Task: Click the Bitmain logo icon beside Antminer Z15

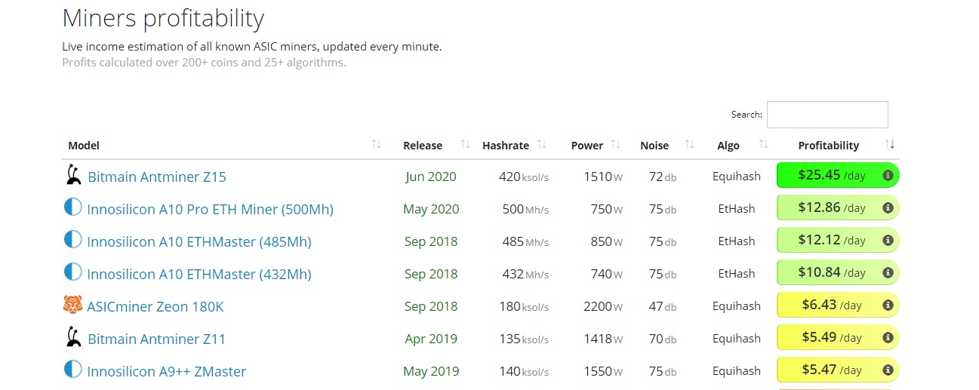Action: click(73, 176)
